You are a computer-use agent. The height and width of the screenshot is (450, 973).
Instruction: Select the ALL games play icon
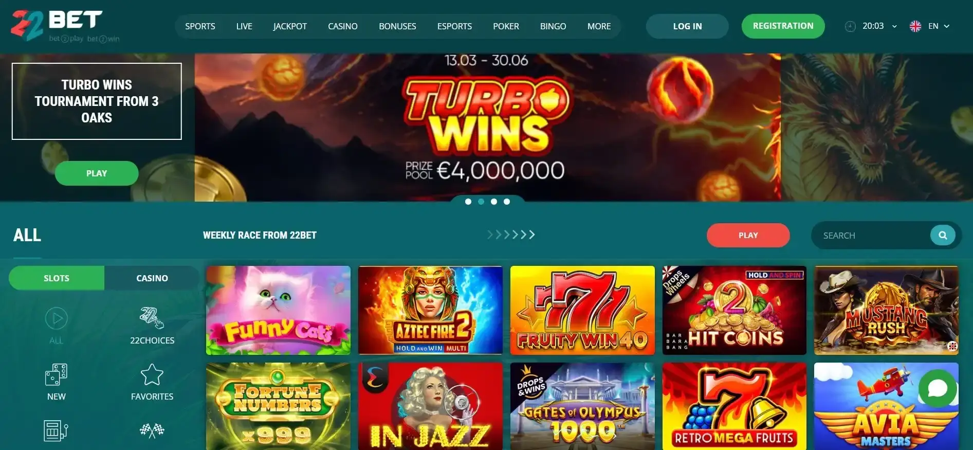point(57,318)
